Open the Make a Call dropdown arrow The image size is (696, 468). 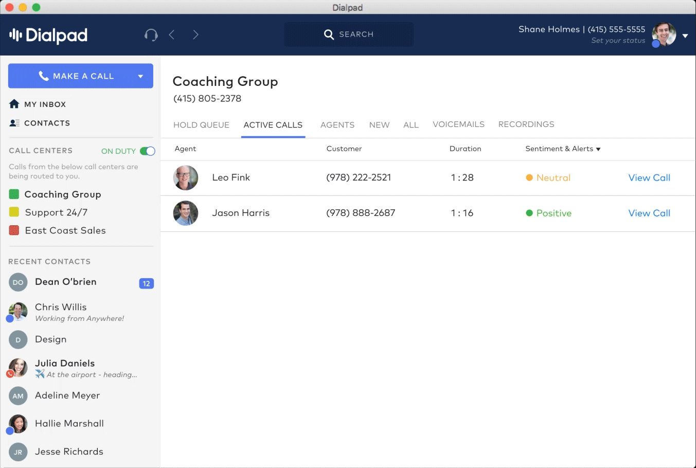coord(140,76)
